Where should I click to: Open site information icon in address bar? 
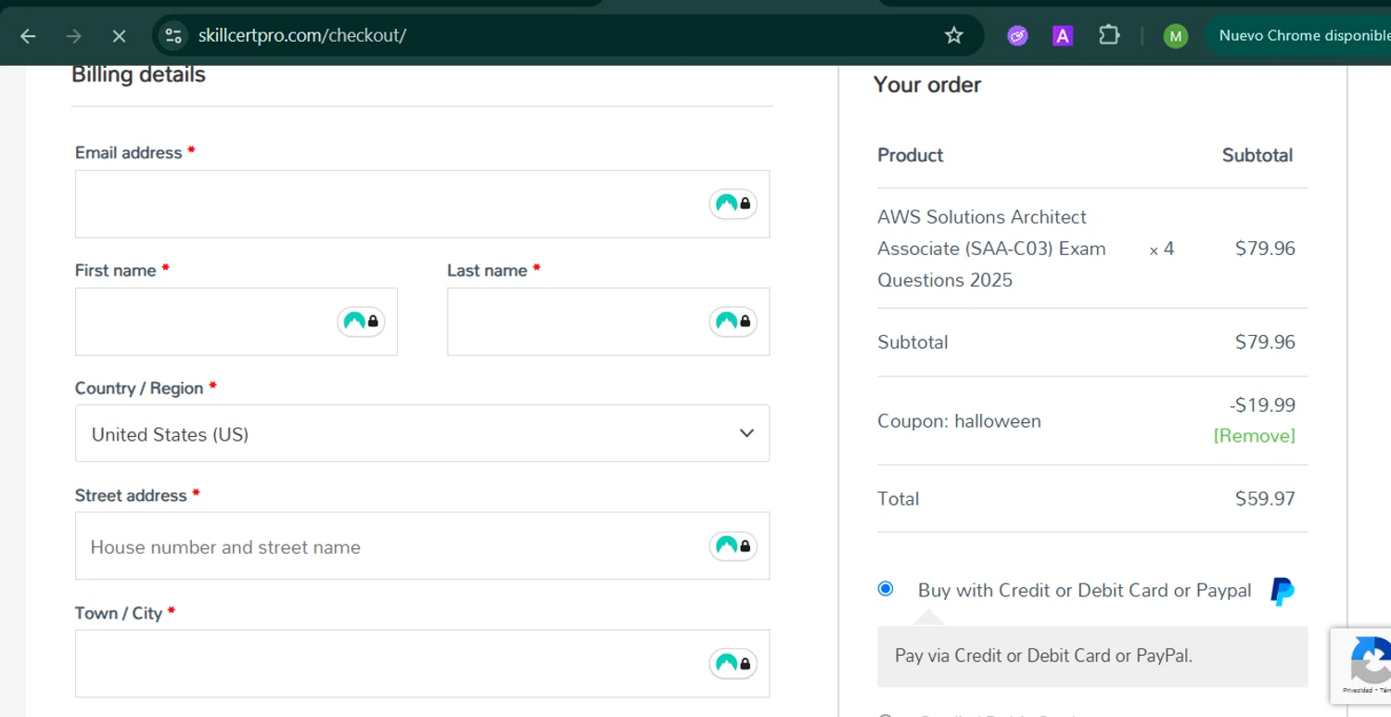click(173, 35)
